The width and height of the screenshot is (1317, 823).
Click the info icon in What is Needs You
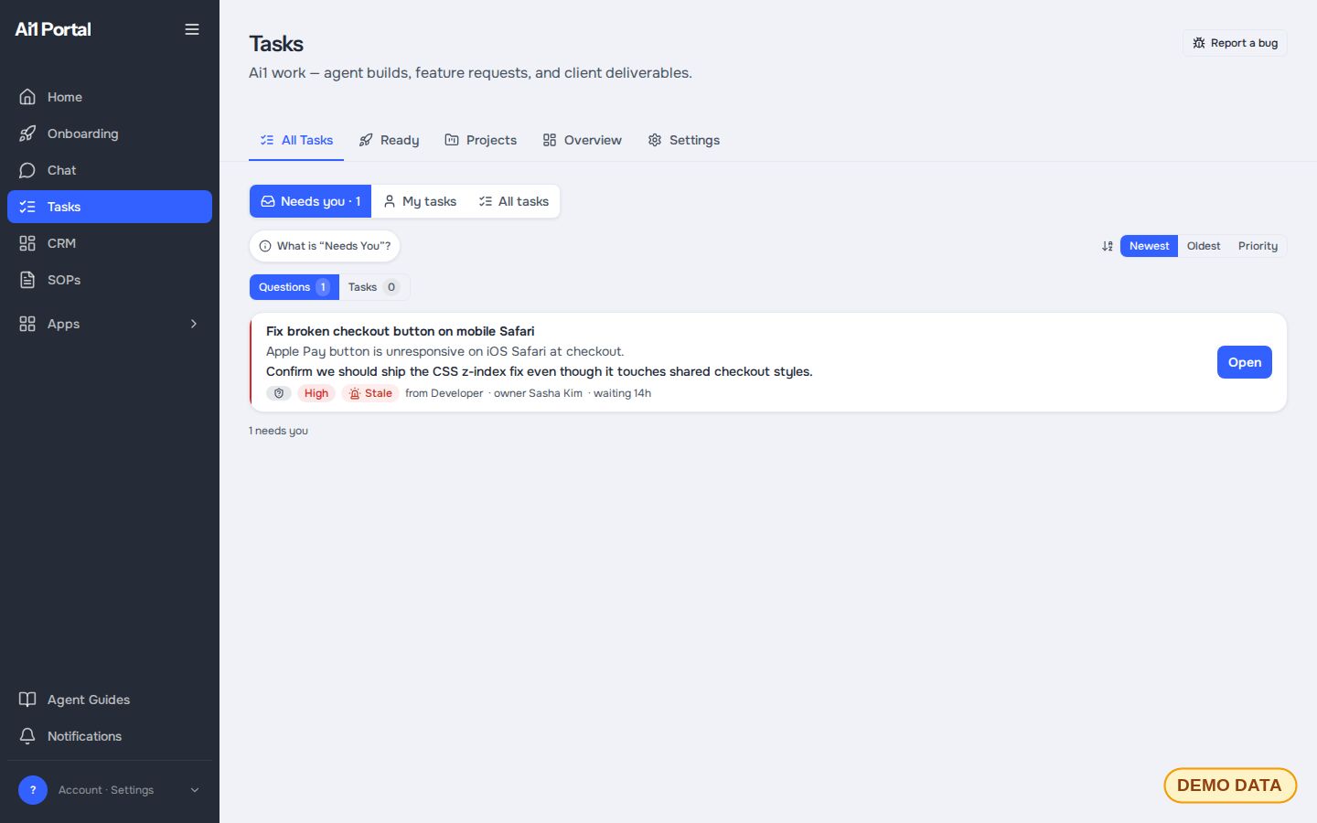point(265,246)
